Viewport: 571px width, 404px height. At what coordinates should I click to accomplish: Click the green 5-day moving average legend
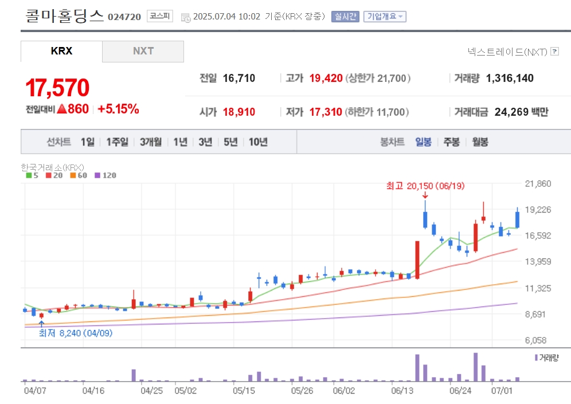32,175
